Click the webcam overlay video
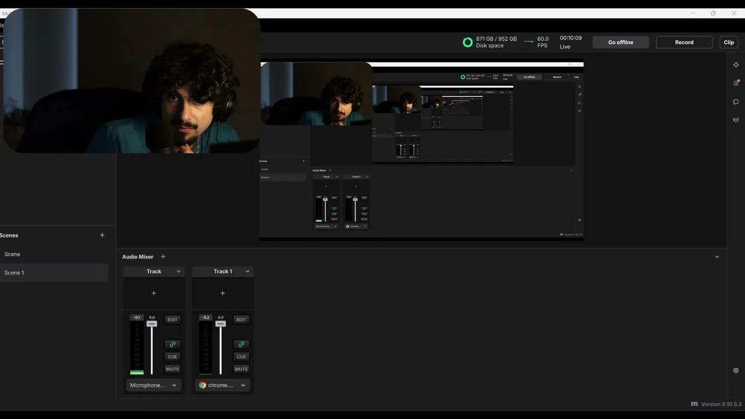 coord(132,81)
